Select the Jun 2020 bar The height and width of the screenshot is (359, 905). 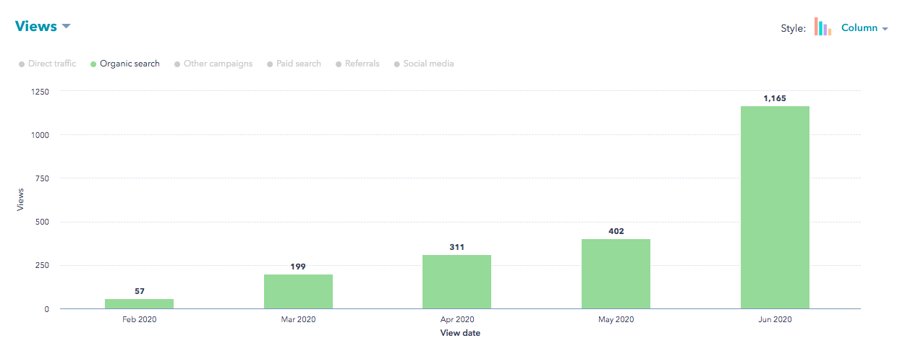coord(774,208)
